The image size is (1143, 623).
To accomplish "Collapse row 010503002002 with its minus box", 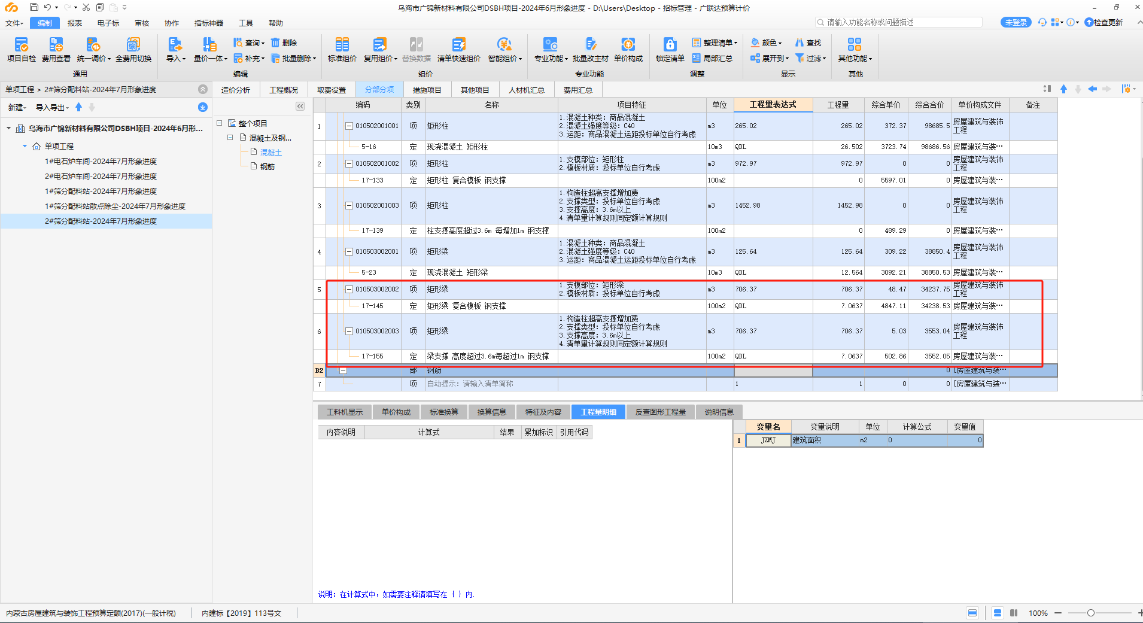I will [x=349, y=290].
